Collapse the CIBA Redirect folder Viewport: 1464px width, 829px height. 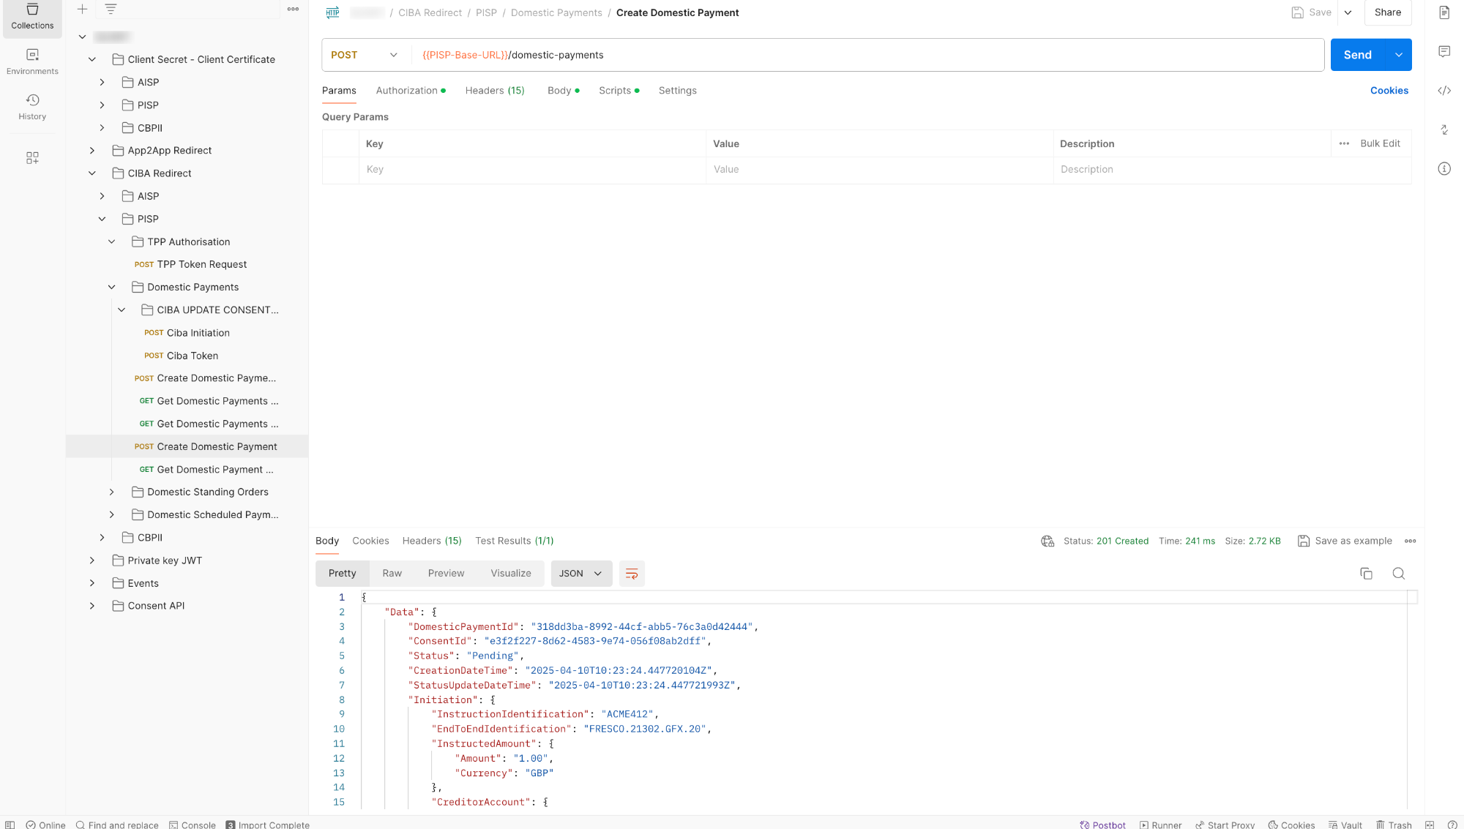click(92, 173)
